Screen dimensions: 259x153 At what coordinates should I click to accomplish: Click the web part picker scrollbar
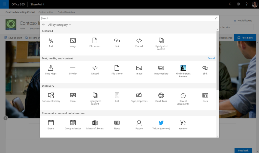[x=218, y=60]
